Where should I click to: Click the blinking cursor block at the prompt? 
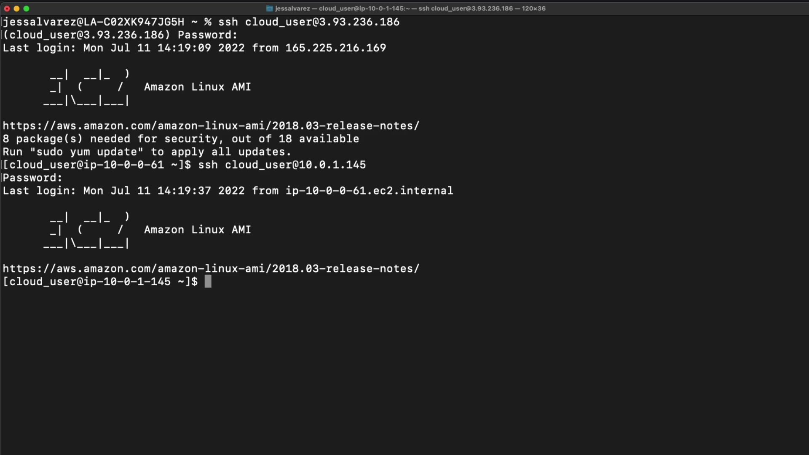pyautogui.click(x=208, y=281)
